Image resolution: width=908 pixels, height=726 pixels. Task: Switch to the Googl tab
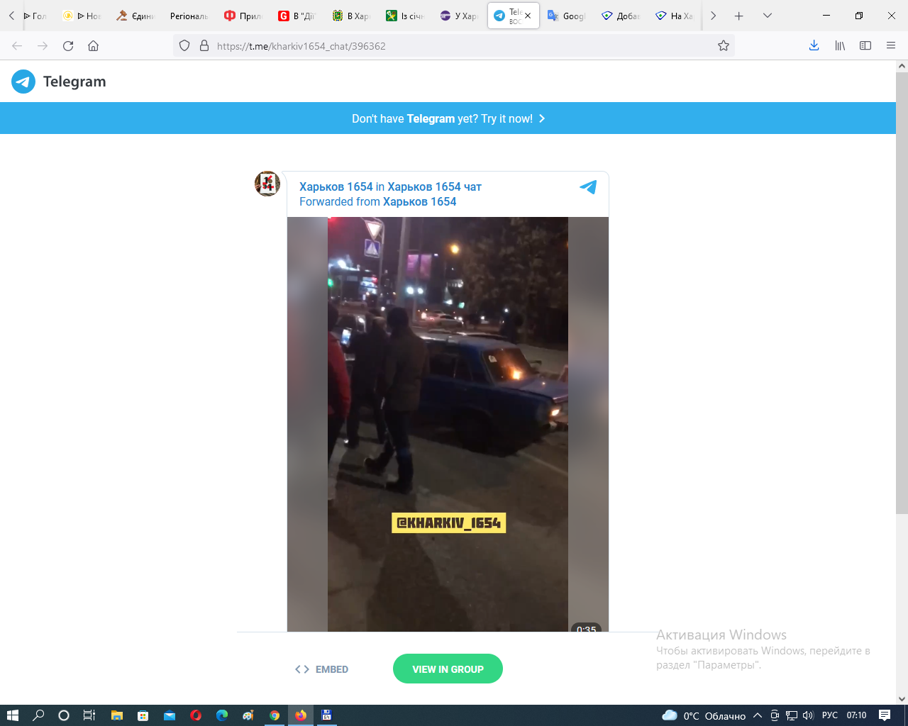[567, 16]
